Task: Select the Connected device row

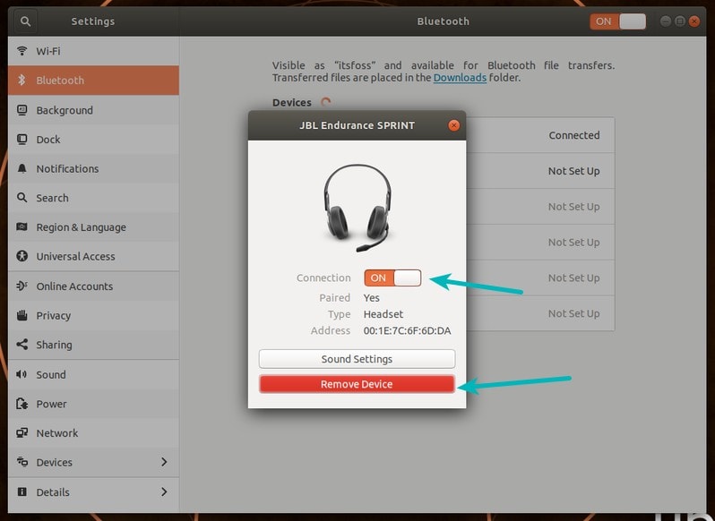Action: click(x=540, y=135)
